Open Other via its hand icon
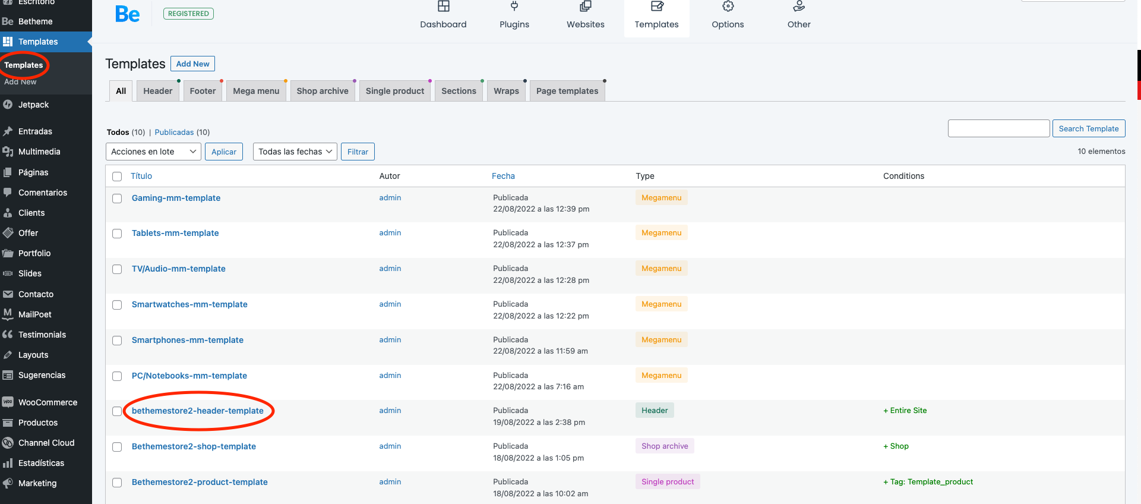The image size is (1141, 504). pyautogui.click(x=799, y=7)
